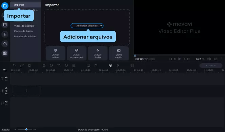Click the Add track icon
Image resolution: width=225 pixels, height=132 pixels.
(x=5, y=70)
